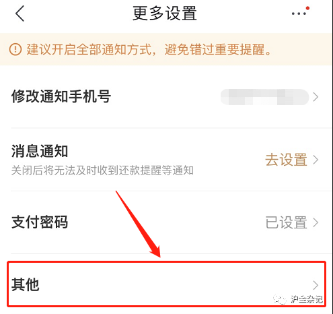Expand the chevron beside the blurred phone number

point(316,97)
